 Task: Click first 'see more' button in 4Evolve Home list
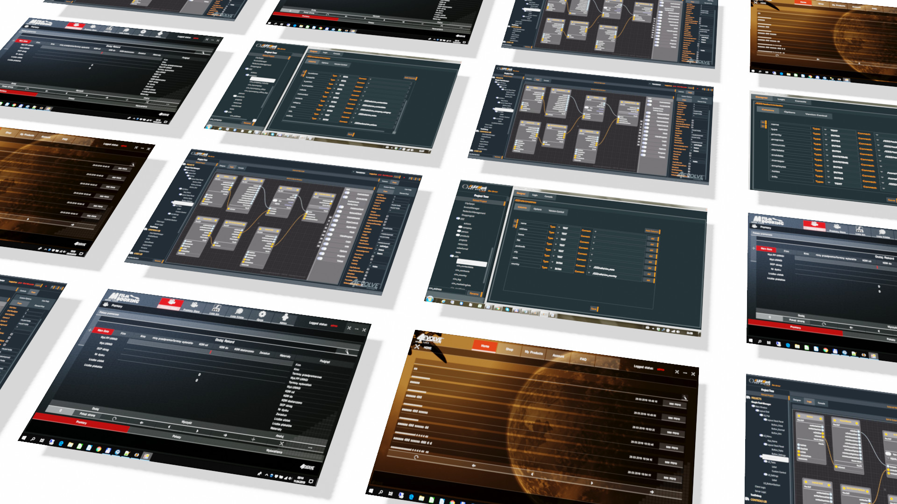[674, 405]
